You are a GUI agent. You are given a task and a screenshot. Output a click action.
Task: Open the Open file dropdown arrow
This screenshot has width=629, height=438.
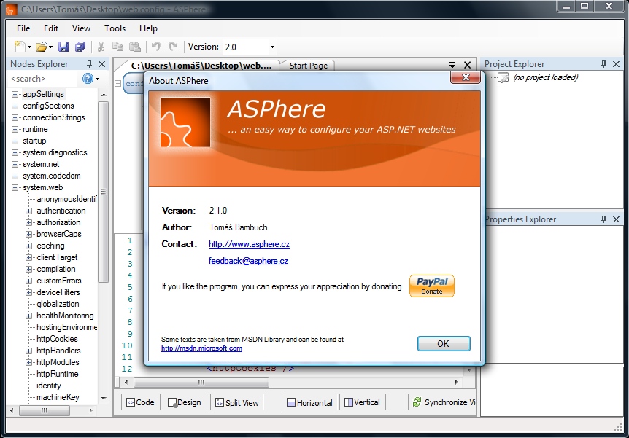point(50,47)
